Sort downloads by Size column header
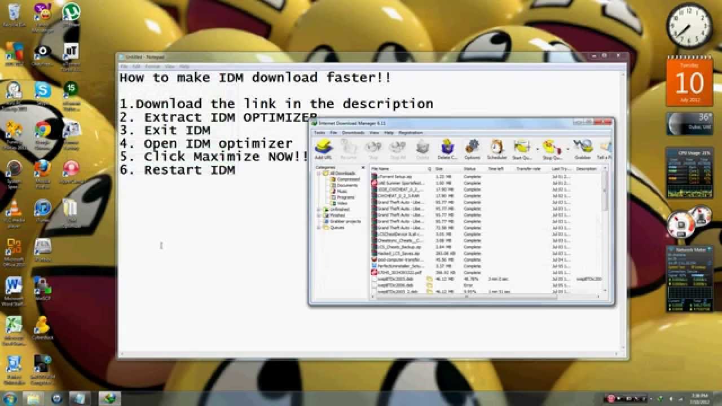This screenshot has height=406, width=722. click(447, 169)
